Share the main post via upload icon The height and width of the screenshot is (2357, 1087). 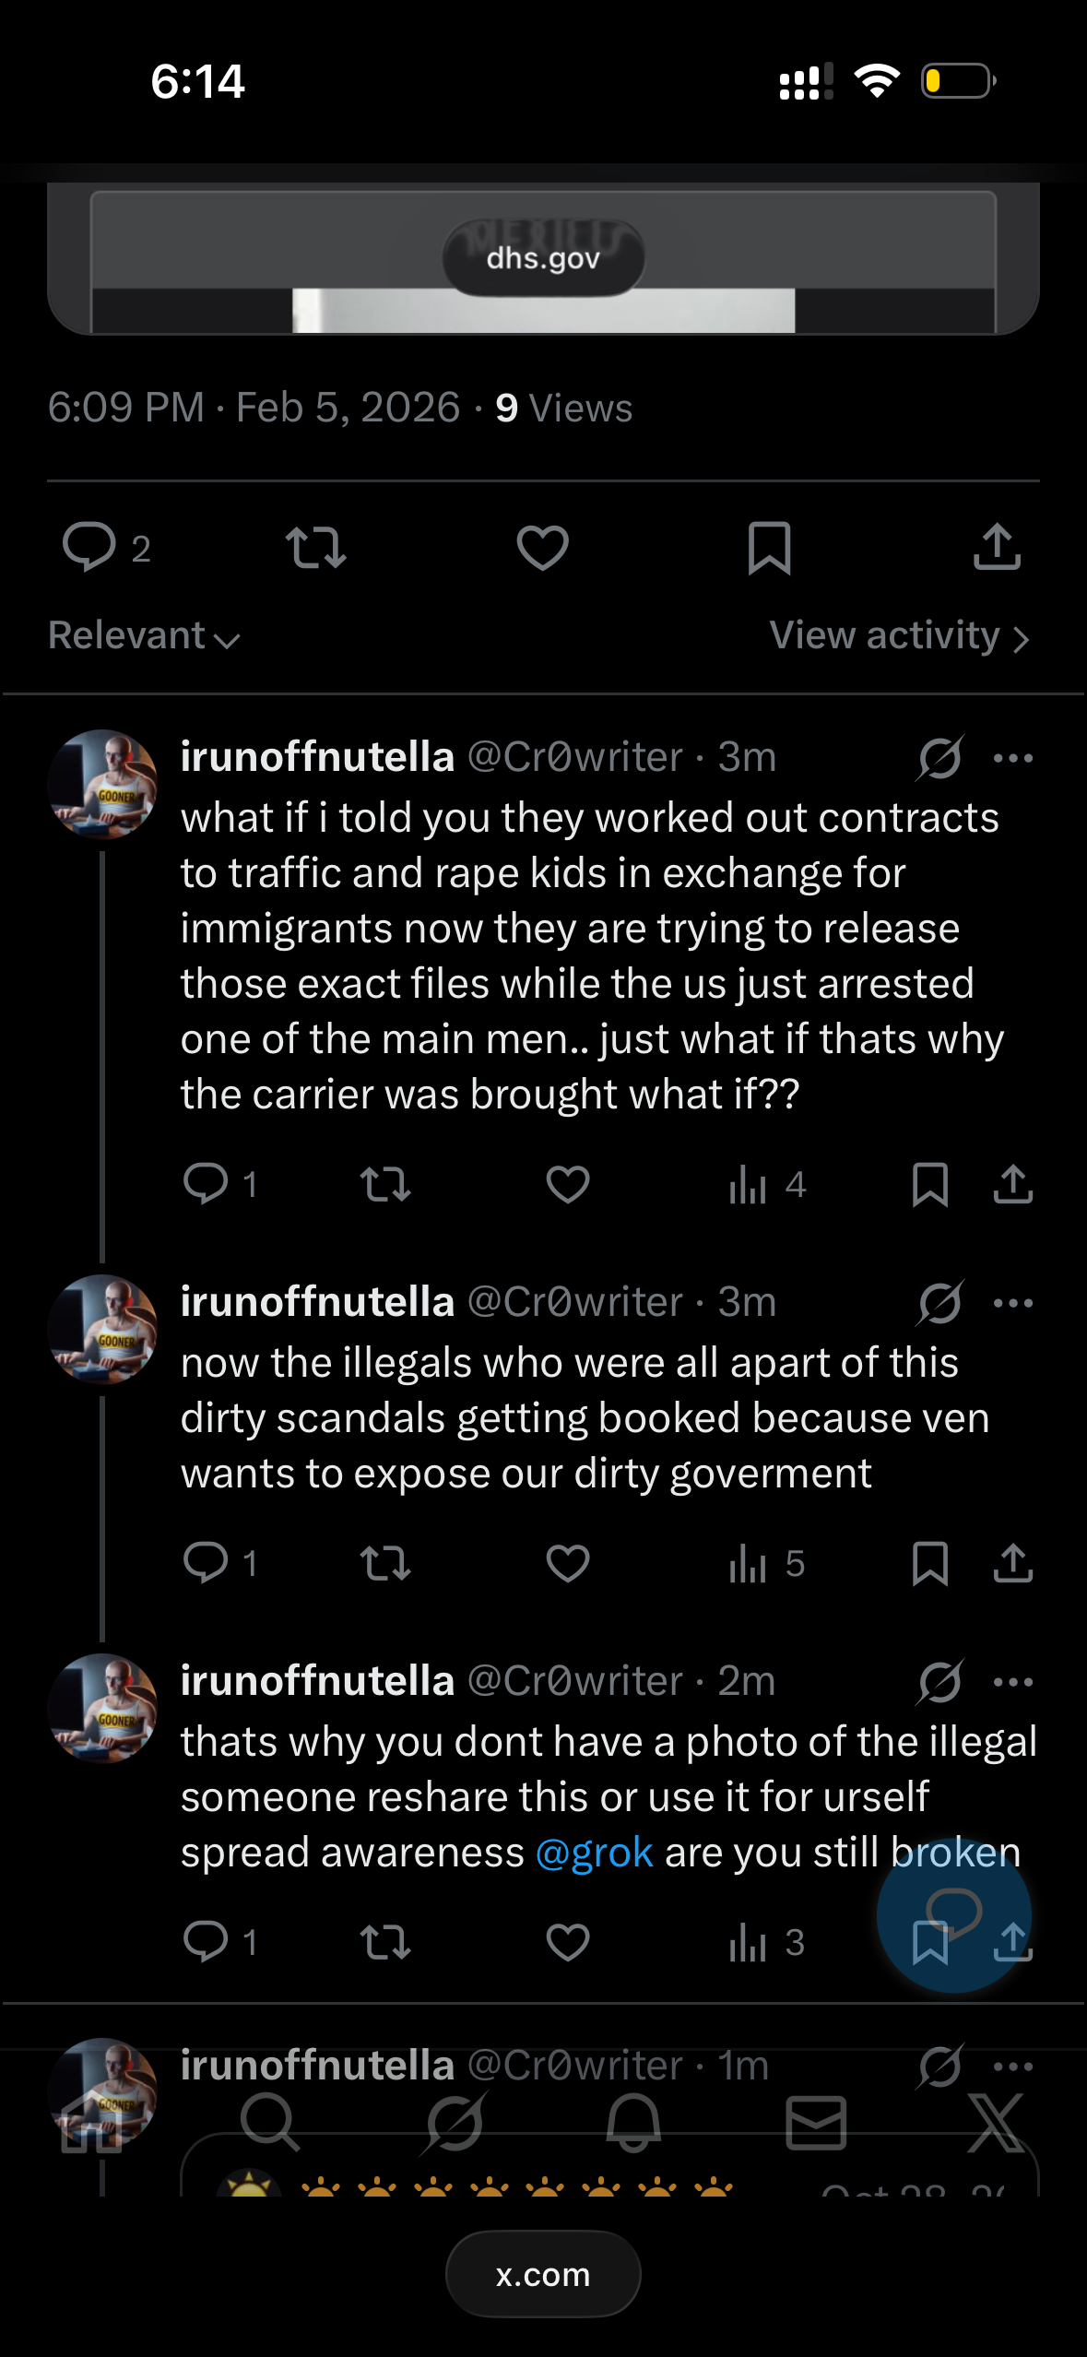997,548
